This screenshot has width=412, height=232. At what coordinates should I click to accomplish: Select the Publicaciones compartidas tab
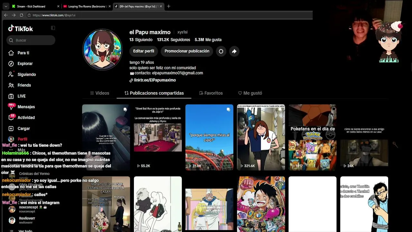click(x=154, y=93)
